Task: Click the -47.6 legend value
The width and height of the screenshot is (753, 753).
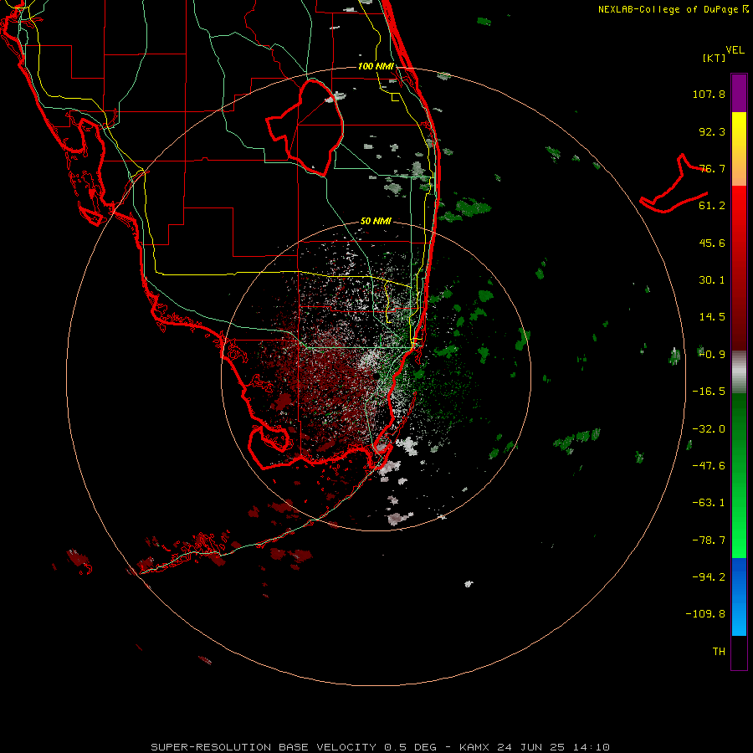Action: [709, 466]
